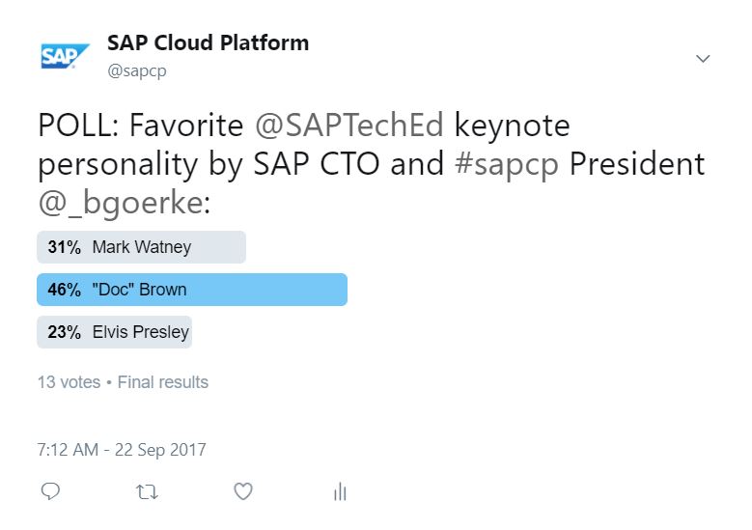Viewport: 752px width, 530px height.
Task: Click the 46% percentage on the poll
Action: click(x=64, y=290)
